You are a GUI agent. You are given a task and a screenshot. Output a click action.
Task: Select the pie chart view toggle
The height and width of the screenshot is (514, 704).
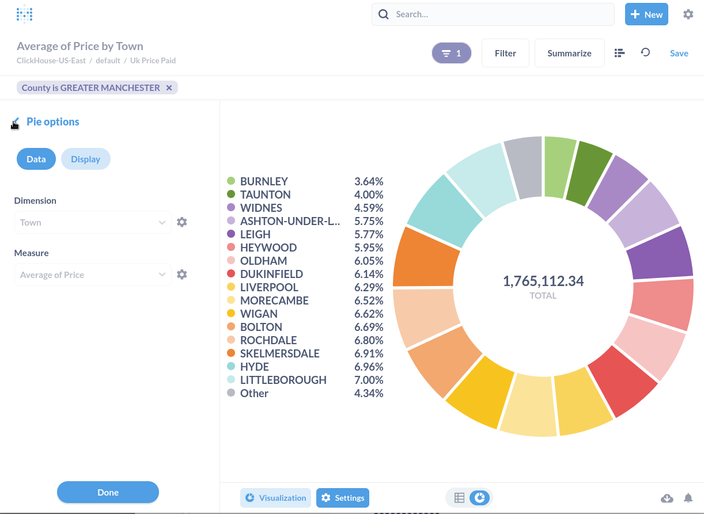479,497
